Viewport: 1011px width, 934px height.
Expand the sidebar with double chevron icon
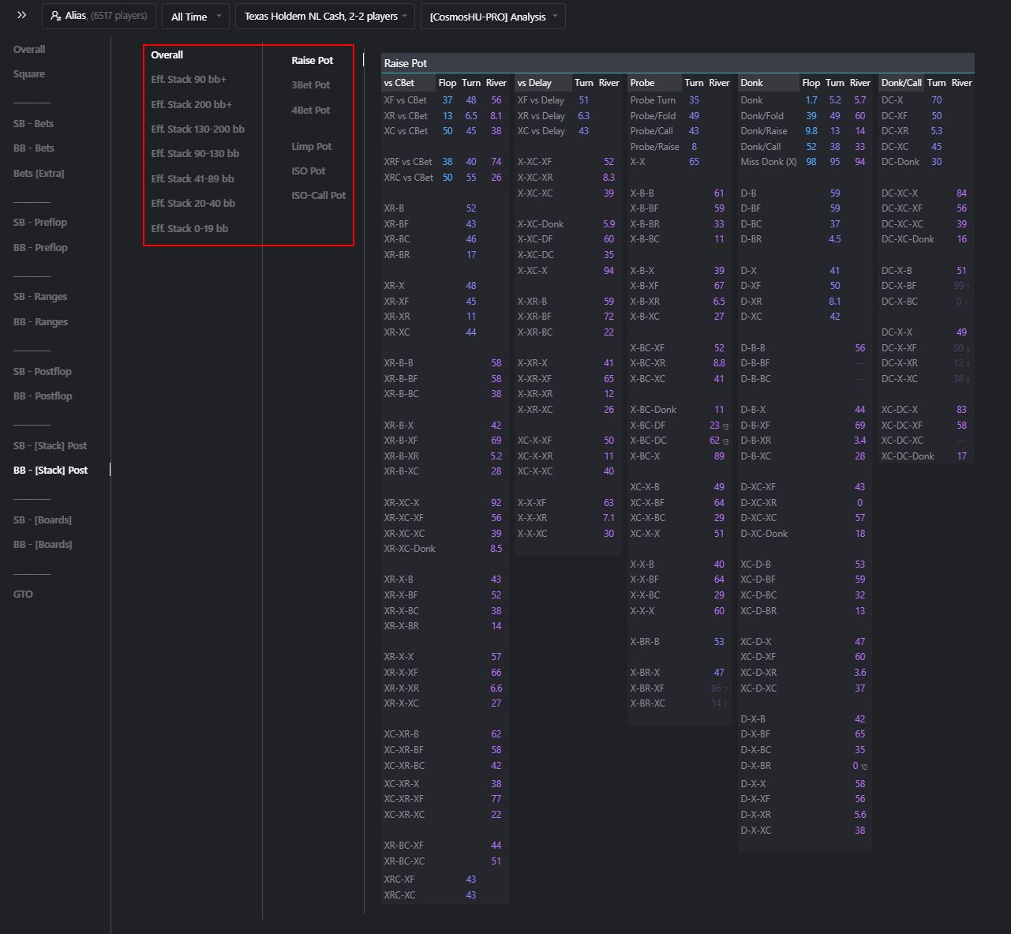tap(21, 16)
